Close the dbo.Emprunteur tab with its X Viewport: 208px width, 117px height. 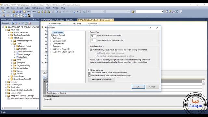point(113,20)
